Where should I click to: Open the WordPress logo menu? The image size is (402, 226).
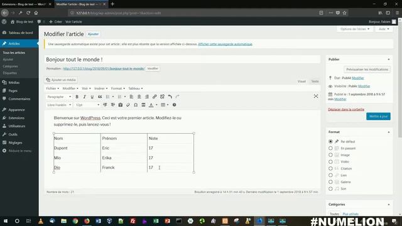(x=4, y=22)
